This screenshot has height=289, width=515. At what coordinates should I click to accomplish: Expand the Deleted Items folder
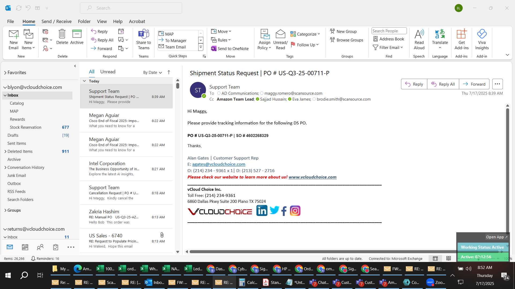5,151
